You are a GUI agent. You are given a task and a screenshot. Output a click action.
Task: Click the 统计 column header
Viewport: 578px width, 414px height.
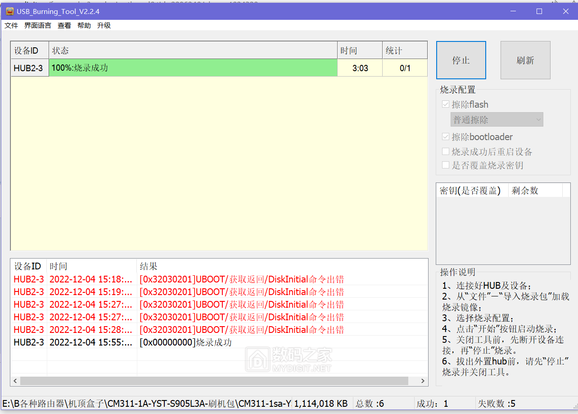pos(405,50)
